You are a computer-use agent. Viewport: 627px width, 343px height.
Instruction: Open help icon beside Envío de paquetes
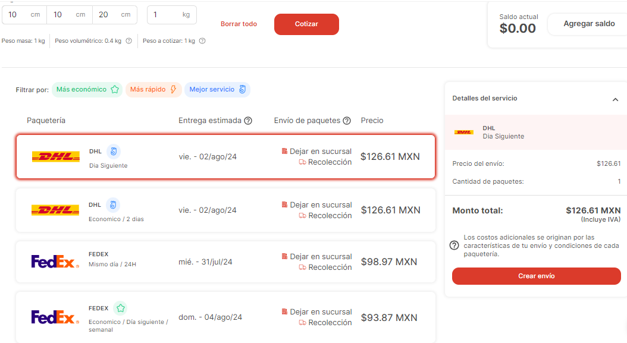(x=347, y=121)
